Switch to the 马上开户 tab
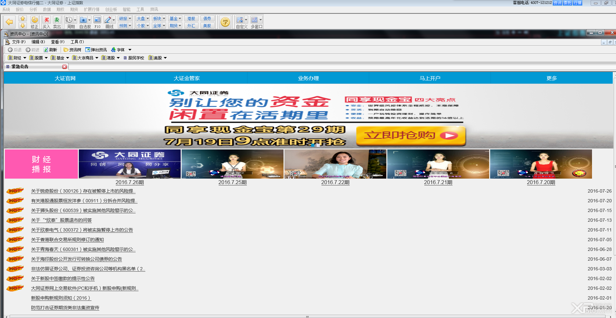Image resolution: width=616 pixels, height=318 pixels. point(430,78)
